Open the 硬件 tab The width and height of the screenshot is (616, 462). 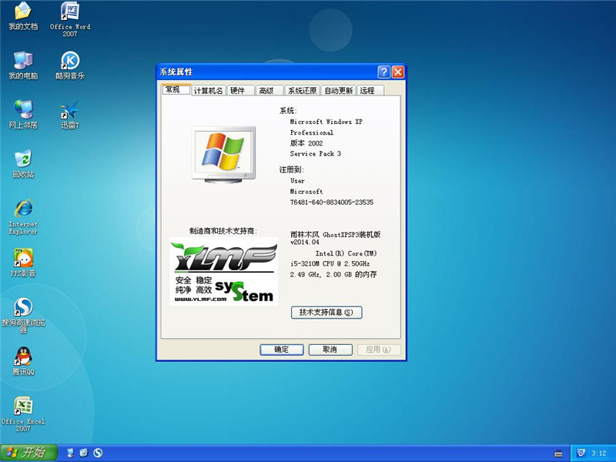click(239, 90)
